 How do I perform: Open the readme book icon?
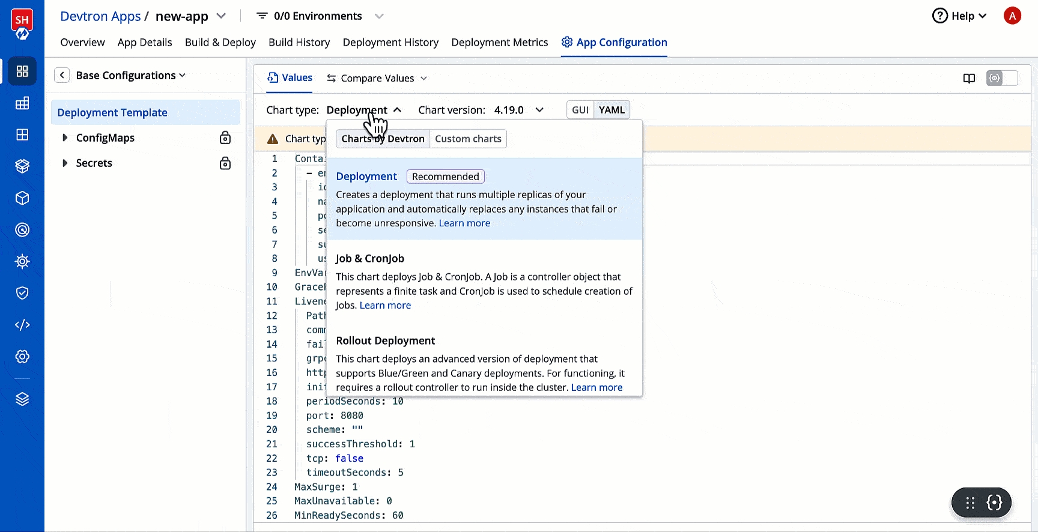pos(969,79)
